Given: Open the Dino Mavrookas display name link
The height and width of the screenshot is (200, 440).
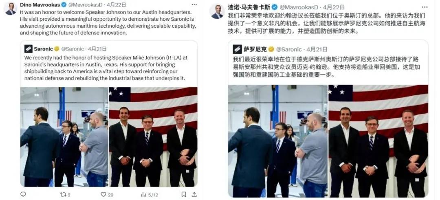Looking at the screenshot, I should point(40,4).
